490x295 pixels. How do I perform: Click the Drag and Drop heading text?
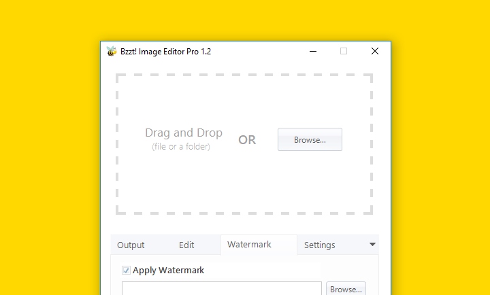[x=184, y=133]
